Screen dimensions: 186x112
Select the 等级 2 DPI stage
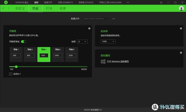(x=30, y=54)
